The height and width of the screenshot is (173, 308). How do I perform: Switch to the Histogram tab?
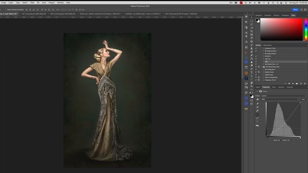285,15
